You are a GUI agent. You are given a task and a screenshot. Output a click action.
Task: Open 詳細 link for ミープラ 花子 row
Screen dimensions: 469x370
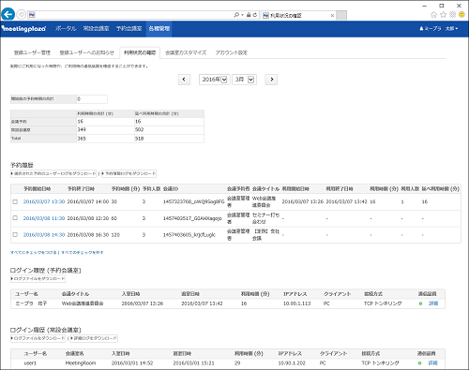(x=433, y=303)
